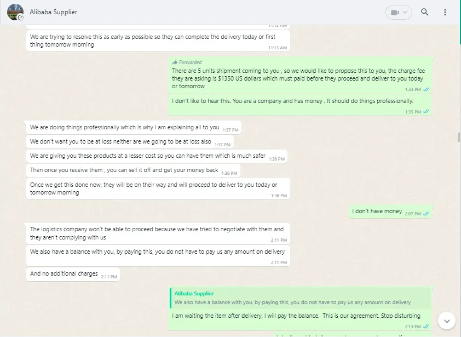Click the read ticks on "I don't have money"
Viewport: 461px width, 337px height.
[x=426, y=214]
